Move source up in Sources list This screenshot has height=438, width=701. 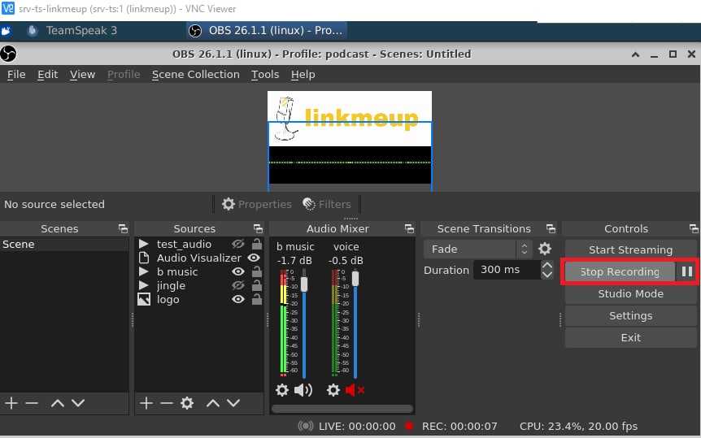tap(213, 403)
